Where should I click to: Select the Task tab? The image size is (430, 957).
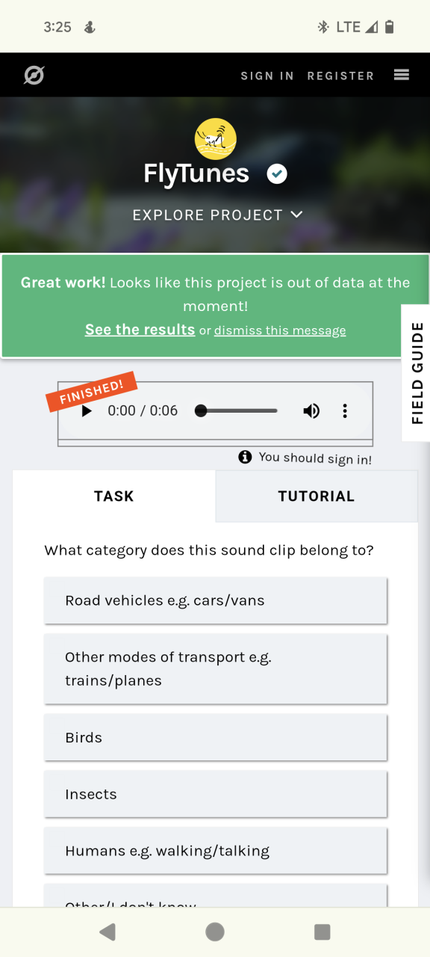pos(114,496)
